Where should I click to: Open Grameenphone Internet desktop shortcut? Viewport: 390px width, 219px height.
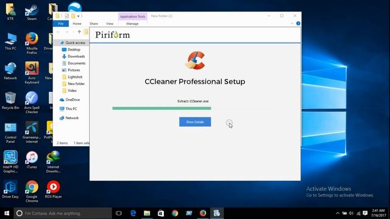tap(32, 133)
